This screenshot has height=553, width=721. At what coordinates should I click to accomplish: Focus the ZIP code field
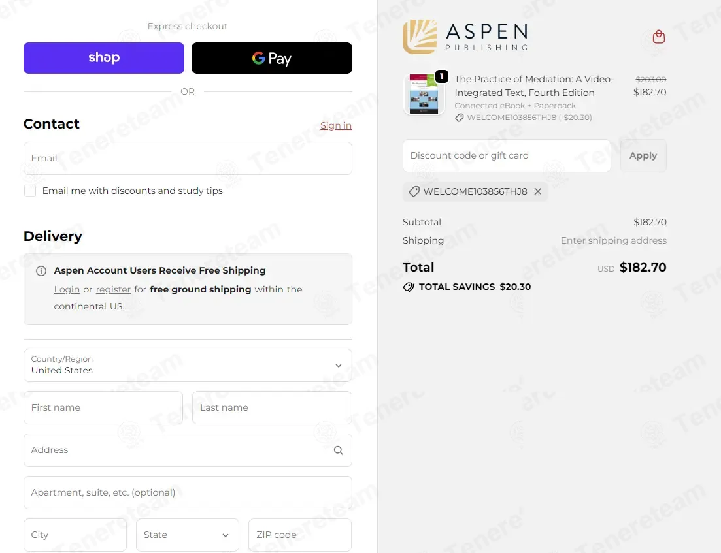coord(300,535)
